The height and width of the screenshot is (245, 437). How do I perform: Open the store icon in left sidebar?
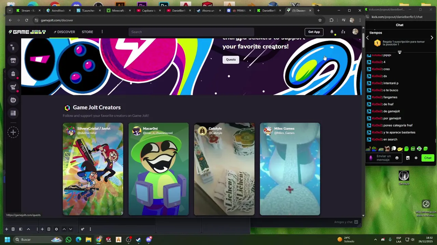[x=13, y=61]
